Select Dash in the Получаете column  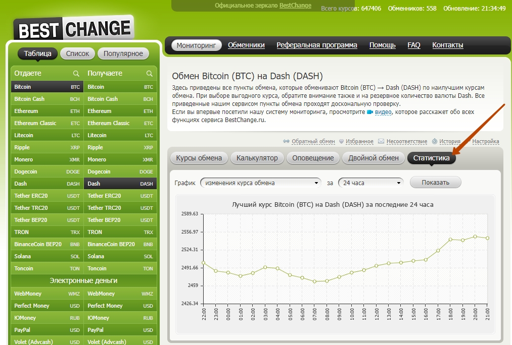[120, 184]
